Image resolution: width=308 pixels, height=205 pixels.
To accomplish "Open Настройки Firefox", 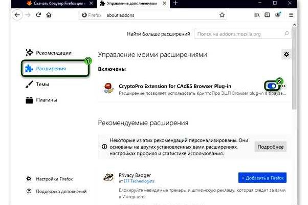I will 49,179.
